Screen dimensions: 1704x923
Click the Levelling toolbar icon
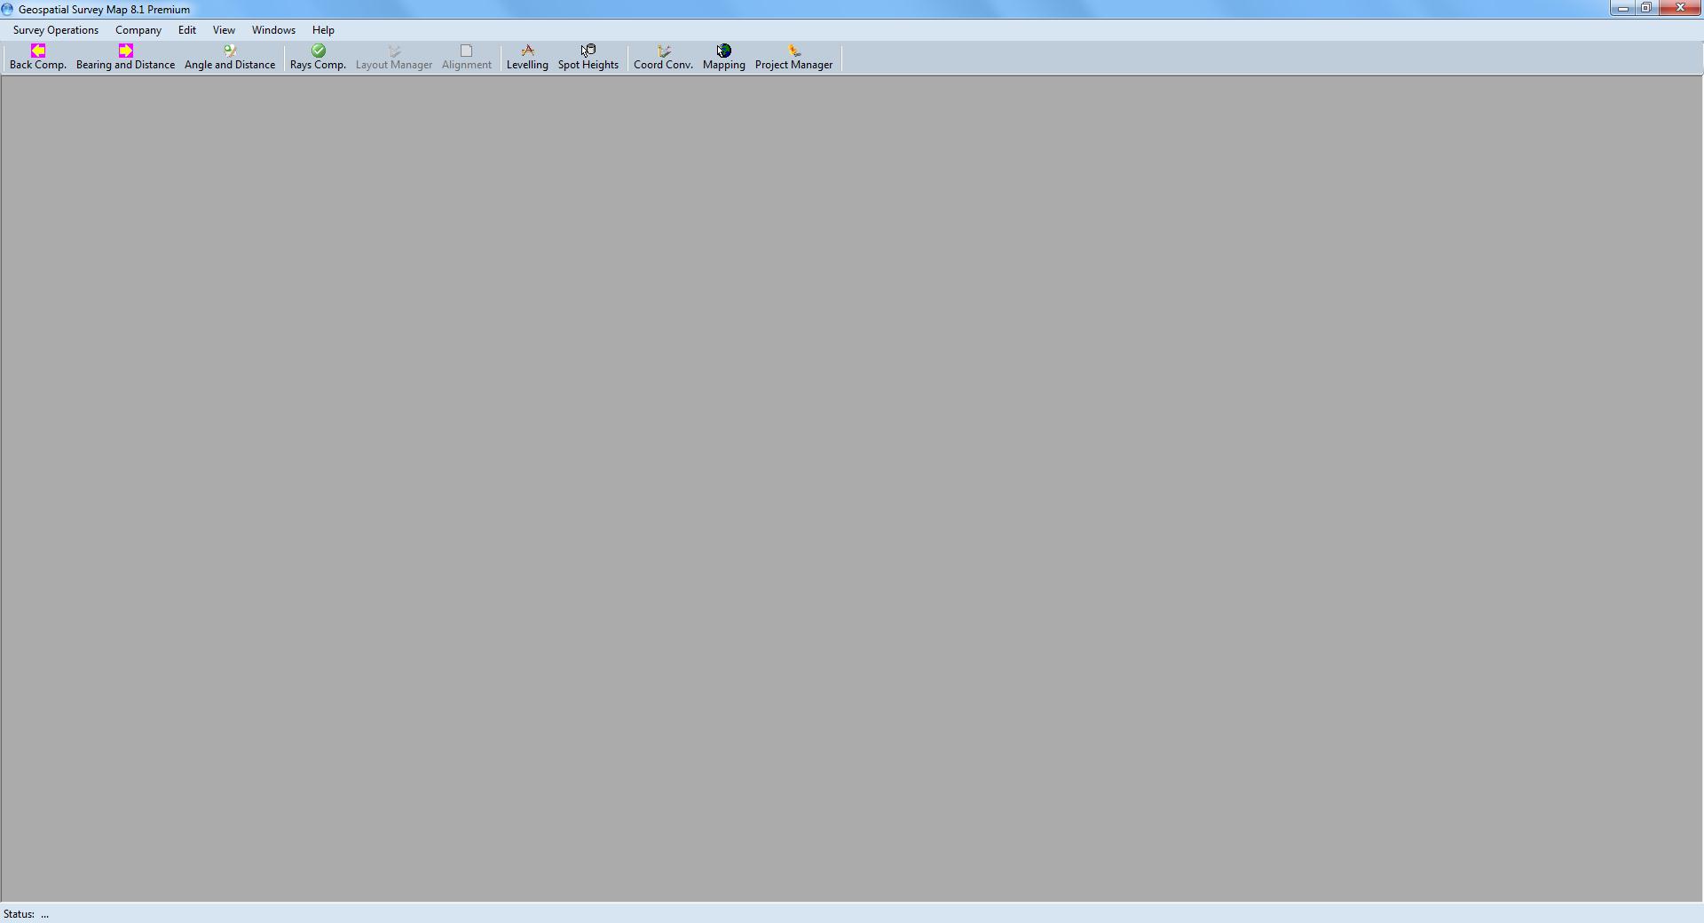click(527, 58)
